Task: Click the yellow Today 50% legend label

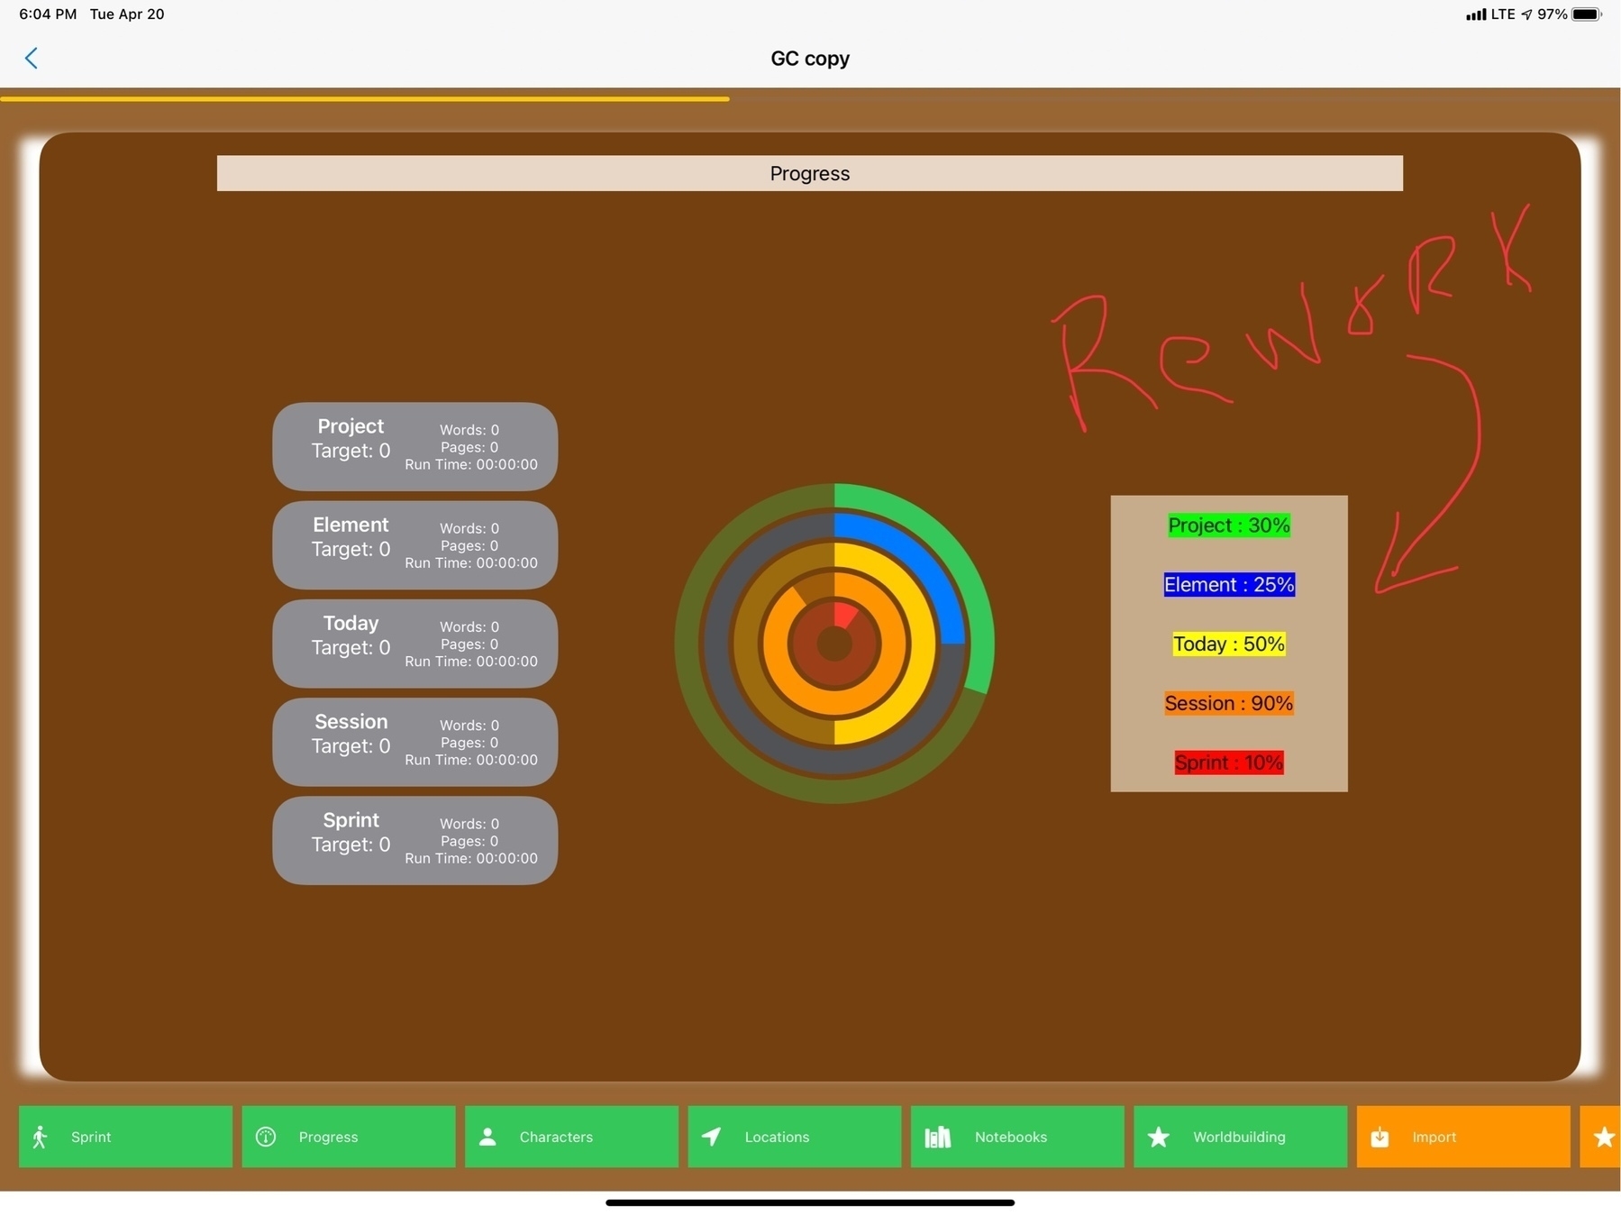Action: (x=1228, y=644)
